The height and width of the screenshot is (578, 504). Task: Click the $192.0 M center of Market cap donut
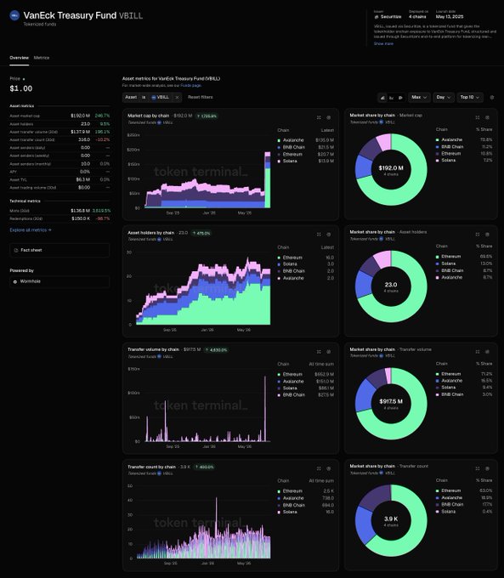point(391,168)
